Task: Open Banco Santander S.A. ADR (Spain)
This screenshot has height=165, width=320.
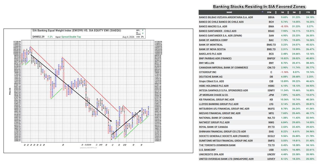Action: [x=220, y=36]
